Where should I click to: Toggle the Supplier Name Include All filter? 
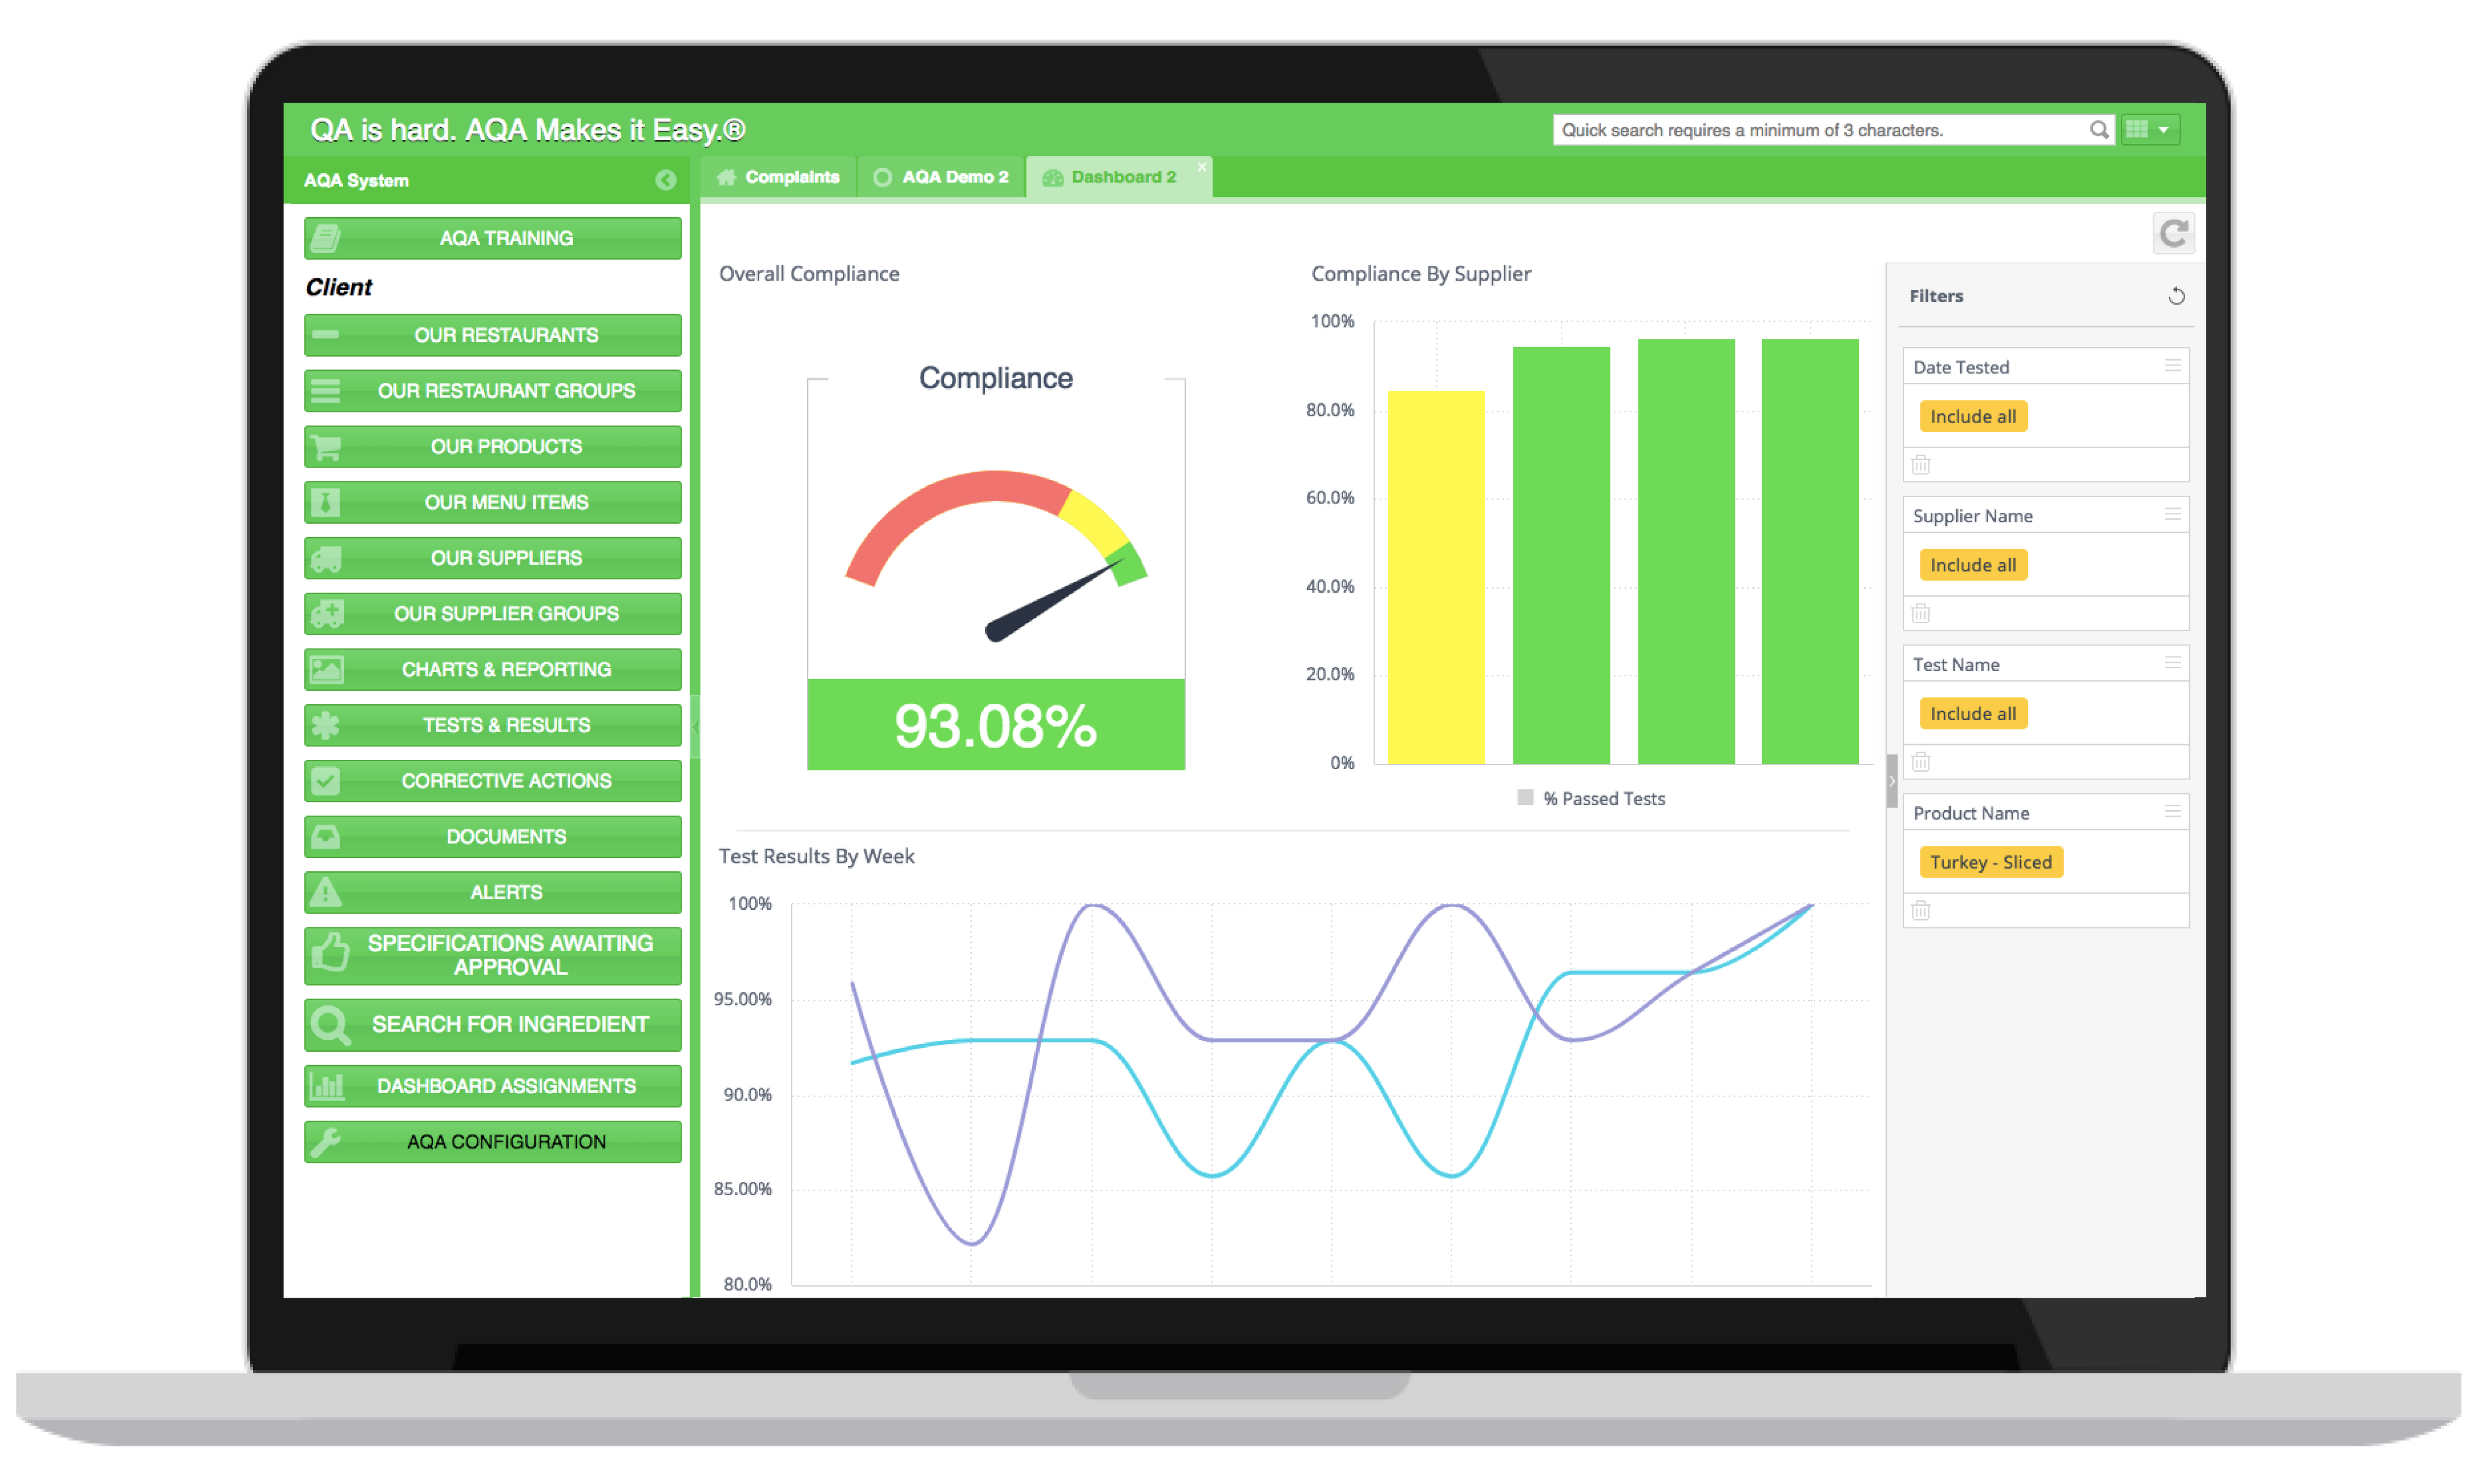pyautogui.click(x=1973, y=563)
